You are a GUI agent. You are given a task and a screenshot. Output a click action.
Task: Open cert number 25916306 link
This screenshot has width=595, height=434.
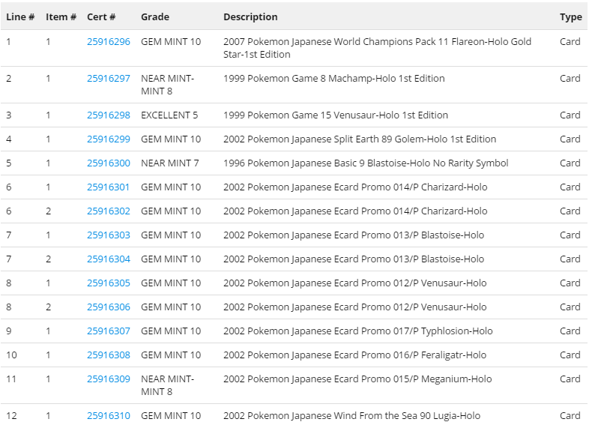(x=109, y=307)
